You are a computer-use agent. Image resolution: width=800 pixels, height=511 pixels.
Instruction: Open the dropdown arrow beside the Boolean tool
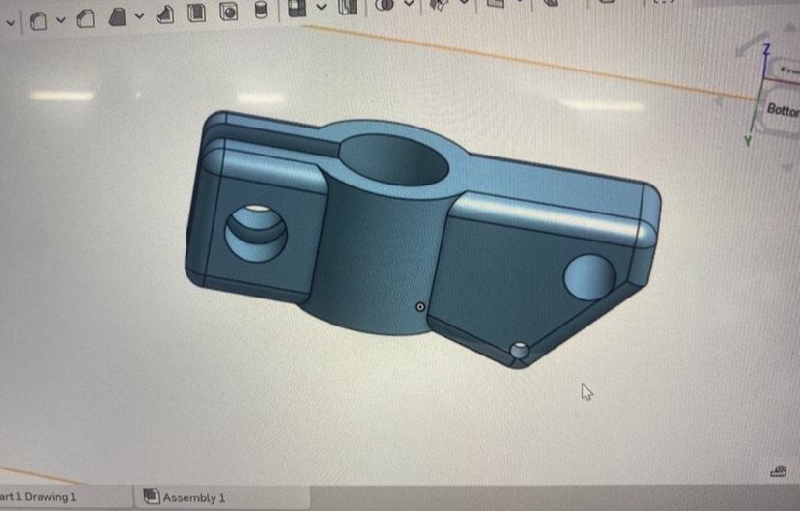click(x=408, y=4)
